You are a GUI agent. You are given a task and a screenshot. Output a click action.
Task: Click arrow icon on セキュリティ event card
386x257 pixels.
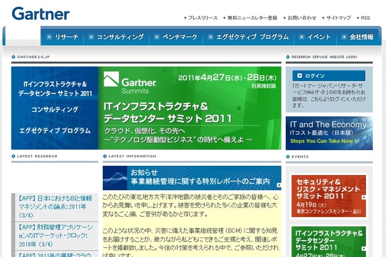pyautogui.click(x=364, y=197)
